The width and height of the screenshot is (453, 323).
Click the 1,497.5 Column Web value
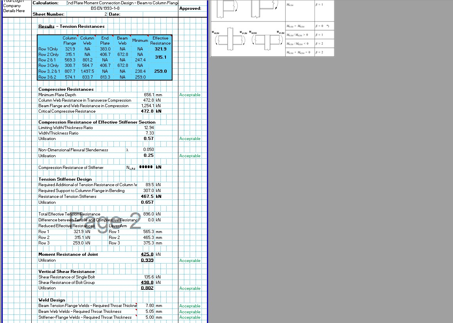point(87,71)
